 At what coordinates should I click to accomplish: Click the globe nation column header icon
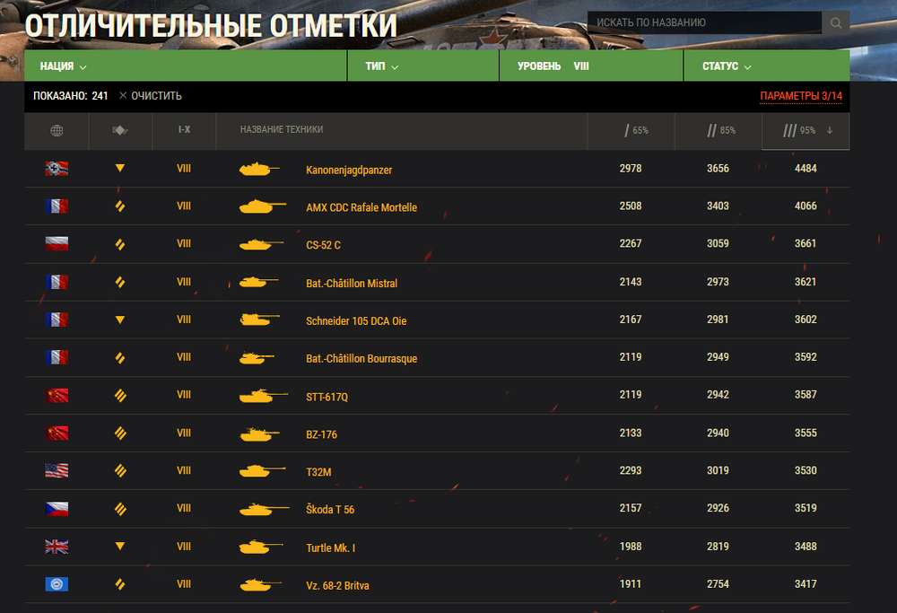(x=57, y=130)
